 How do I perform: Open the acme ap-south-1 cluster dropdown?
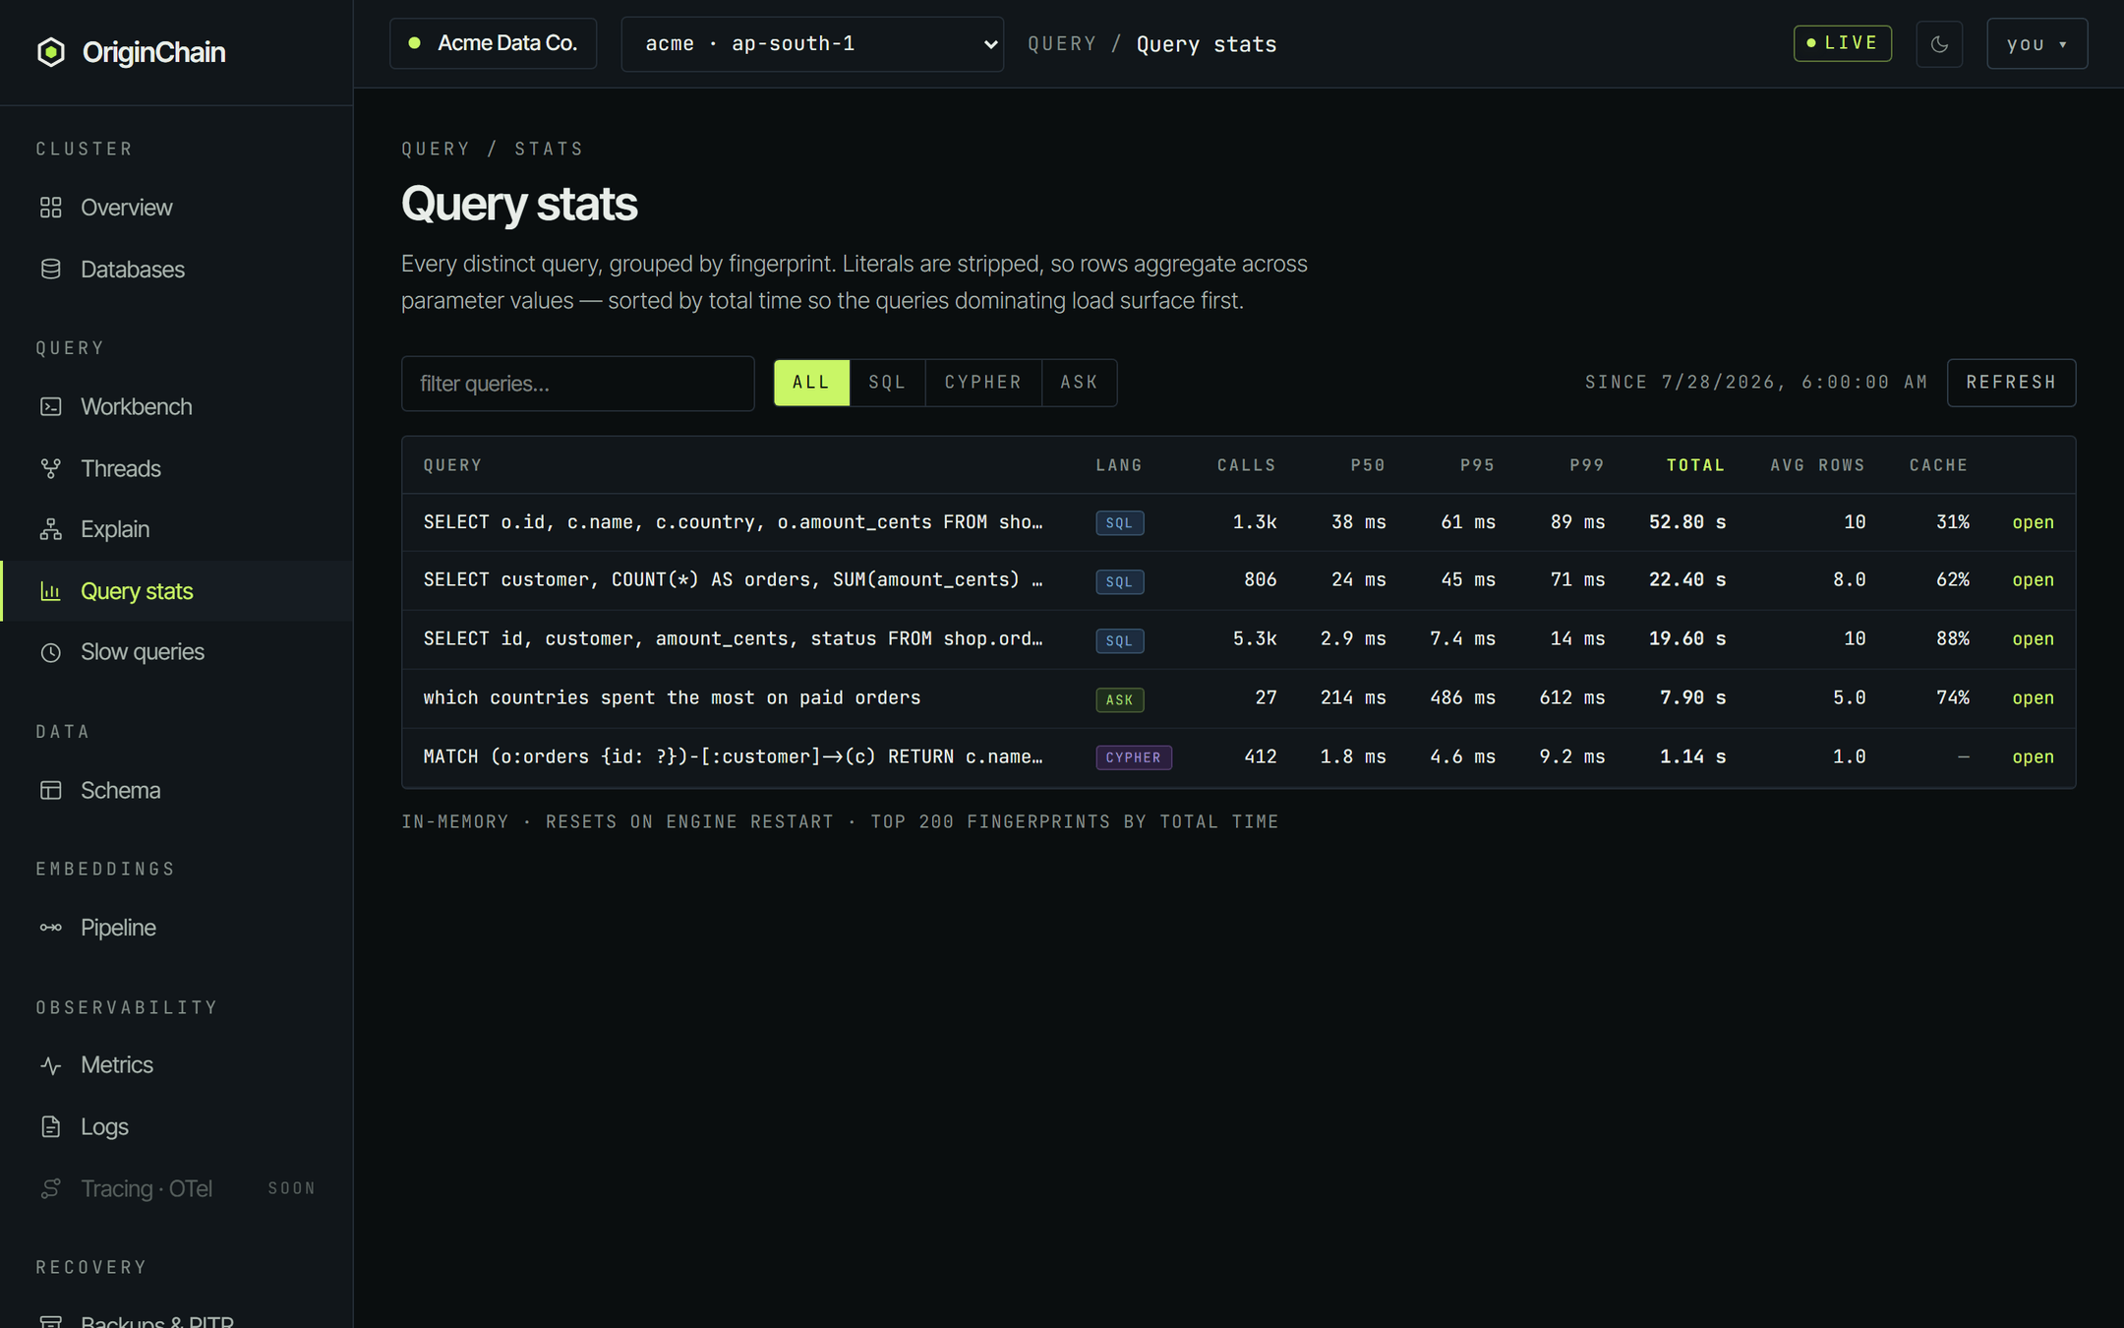pyautogui.click(x=812, y=44)
